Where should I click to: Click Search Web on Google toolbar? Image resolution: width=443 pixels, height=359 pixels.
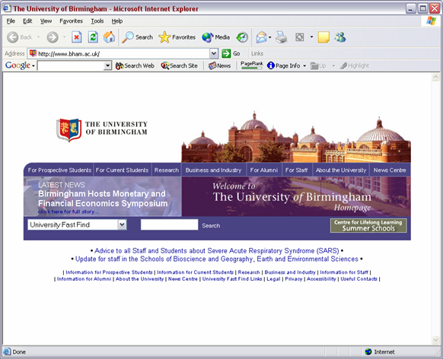point(135,65)
